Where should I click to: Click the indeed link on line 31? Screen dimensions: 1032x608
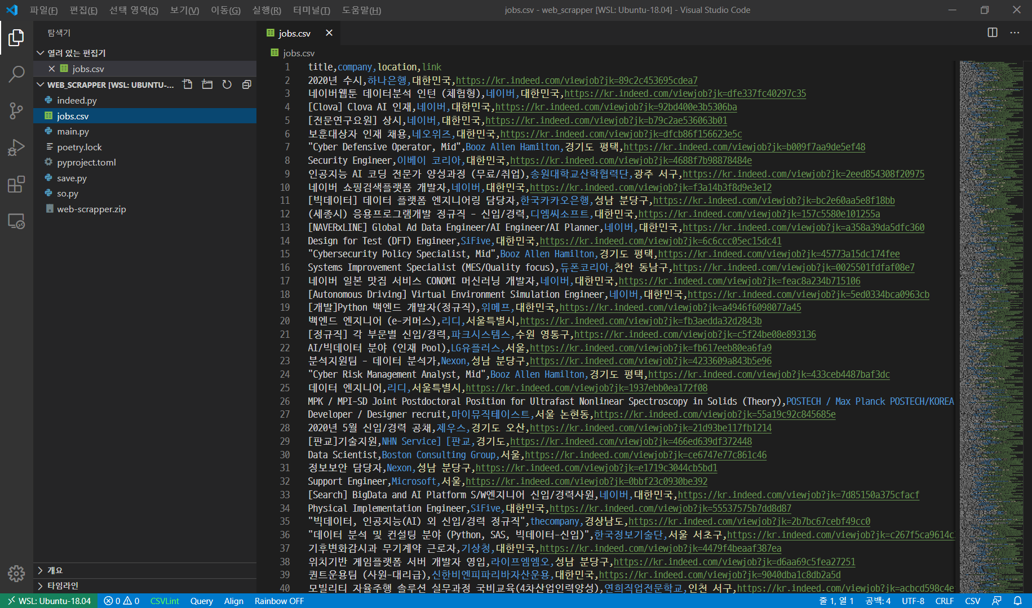596,468
